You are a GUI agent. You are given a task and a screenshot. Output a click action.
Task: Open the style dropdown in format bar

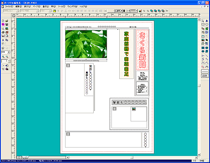click(17, 11)
